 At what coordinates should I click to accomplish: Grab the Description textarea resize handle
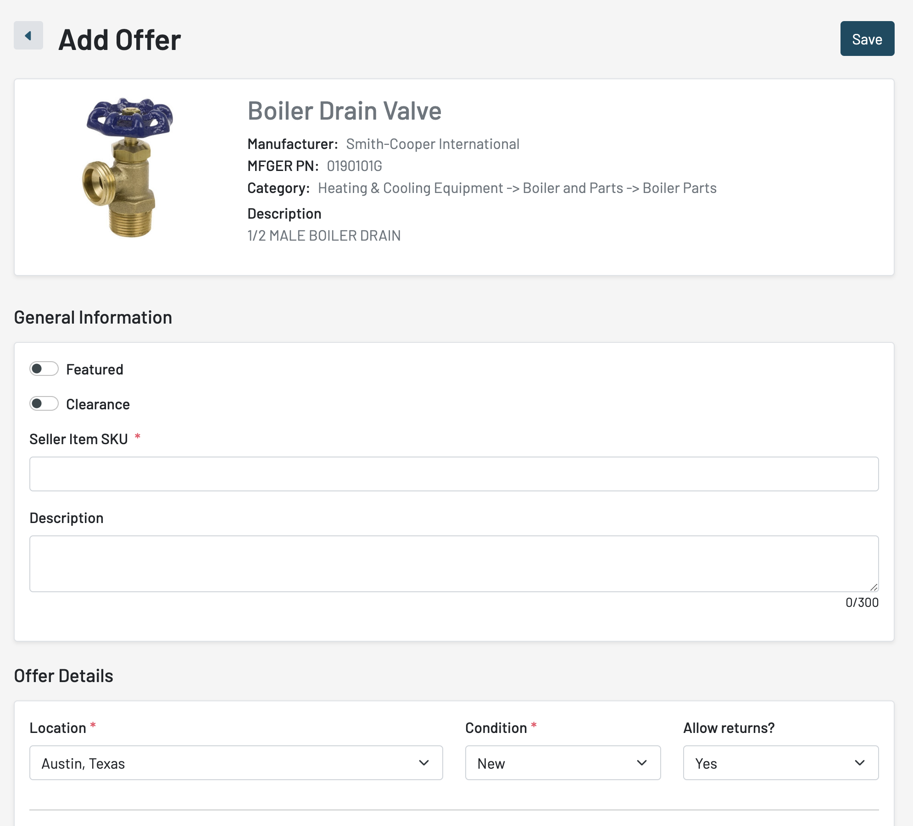coord(874,587)
